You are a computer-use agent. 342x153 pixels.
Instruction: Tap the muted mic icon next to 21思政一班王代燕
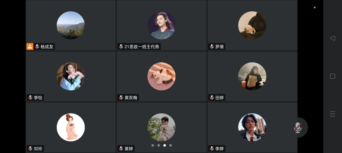[121, 46]
